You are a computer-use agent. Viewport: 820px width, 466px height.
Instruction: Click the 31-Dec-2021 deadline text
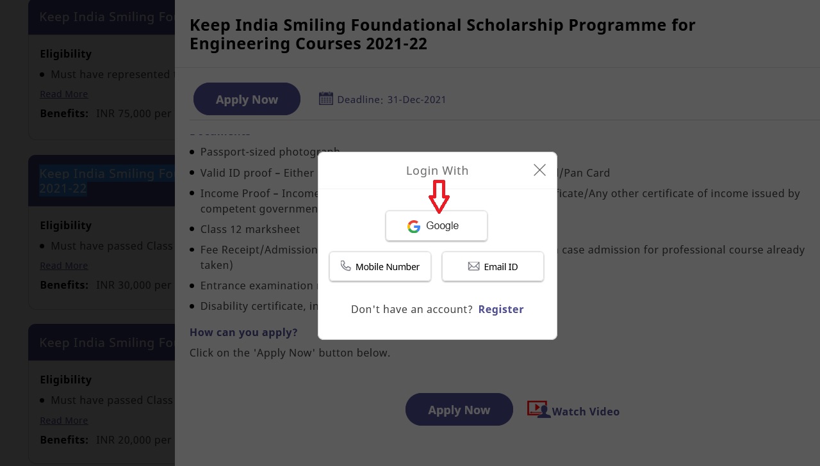416,100
